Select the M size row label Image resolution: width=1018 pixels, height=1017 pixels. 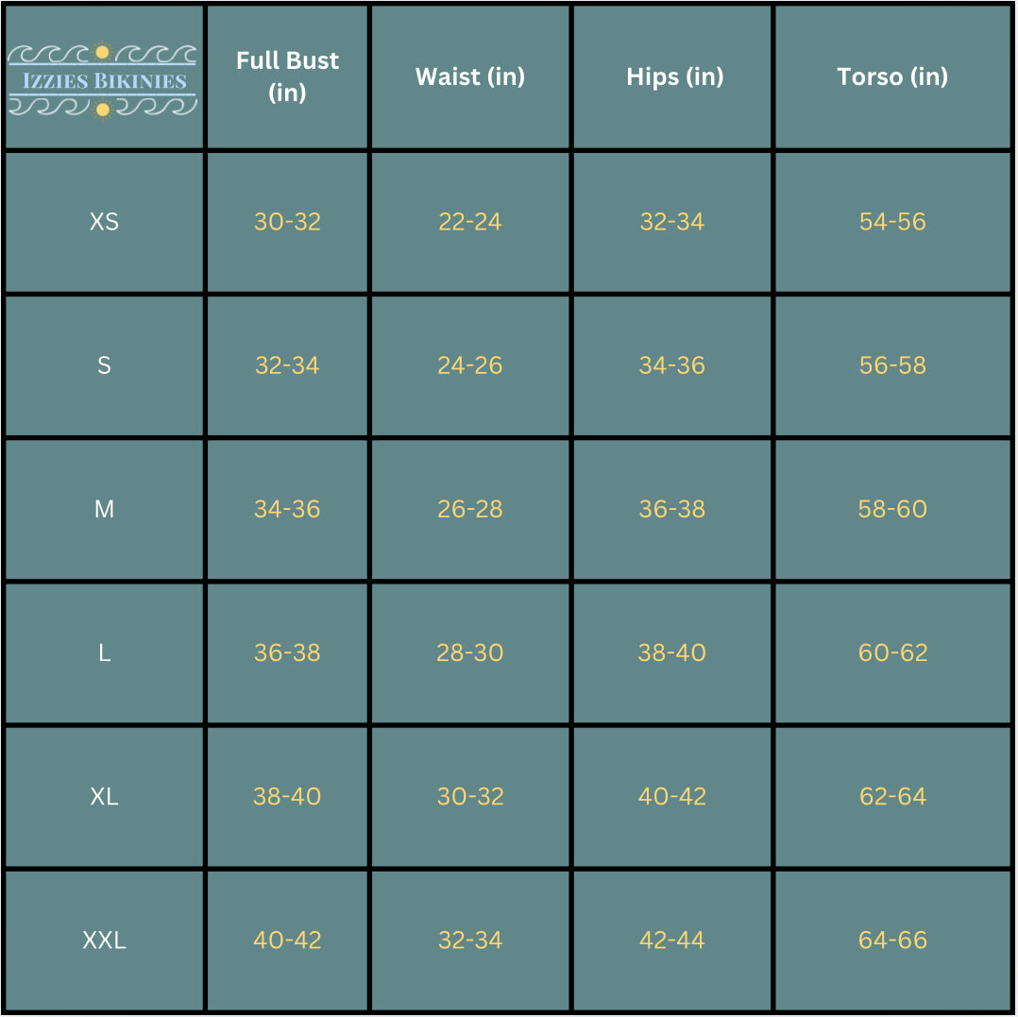click(104, 509)
